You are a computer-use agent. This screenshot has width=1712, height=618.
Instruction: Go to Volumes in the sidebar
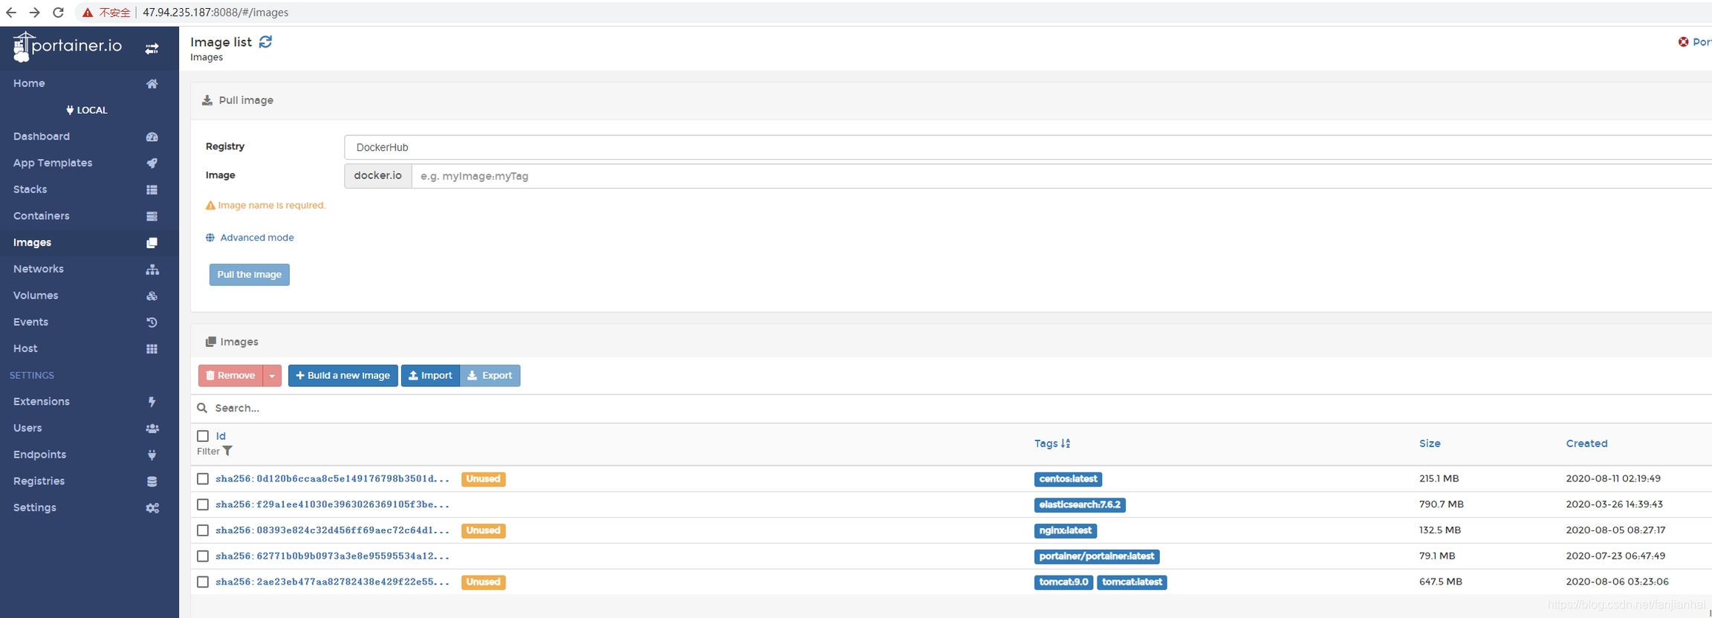[36, 296]
